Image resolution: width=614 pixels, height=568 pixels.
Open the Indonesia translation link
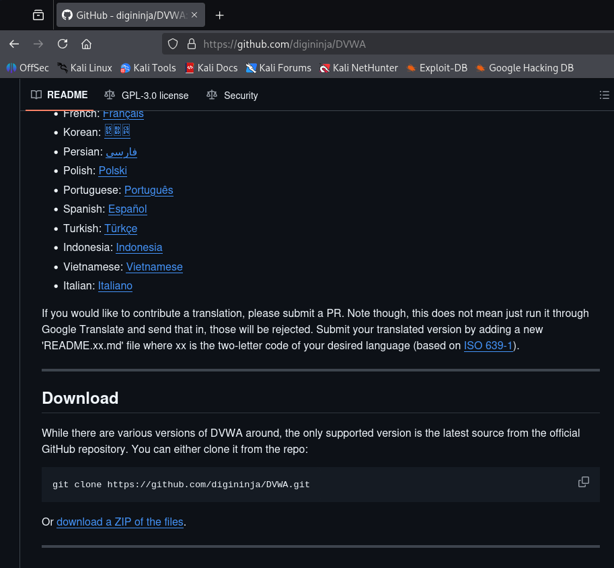coord(139,248)
